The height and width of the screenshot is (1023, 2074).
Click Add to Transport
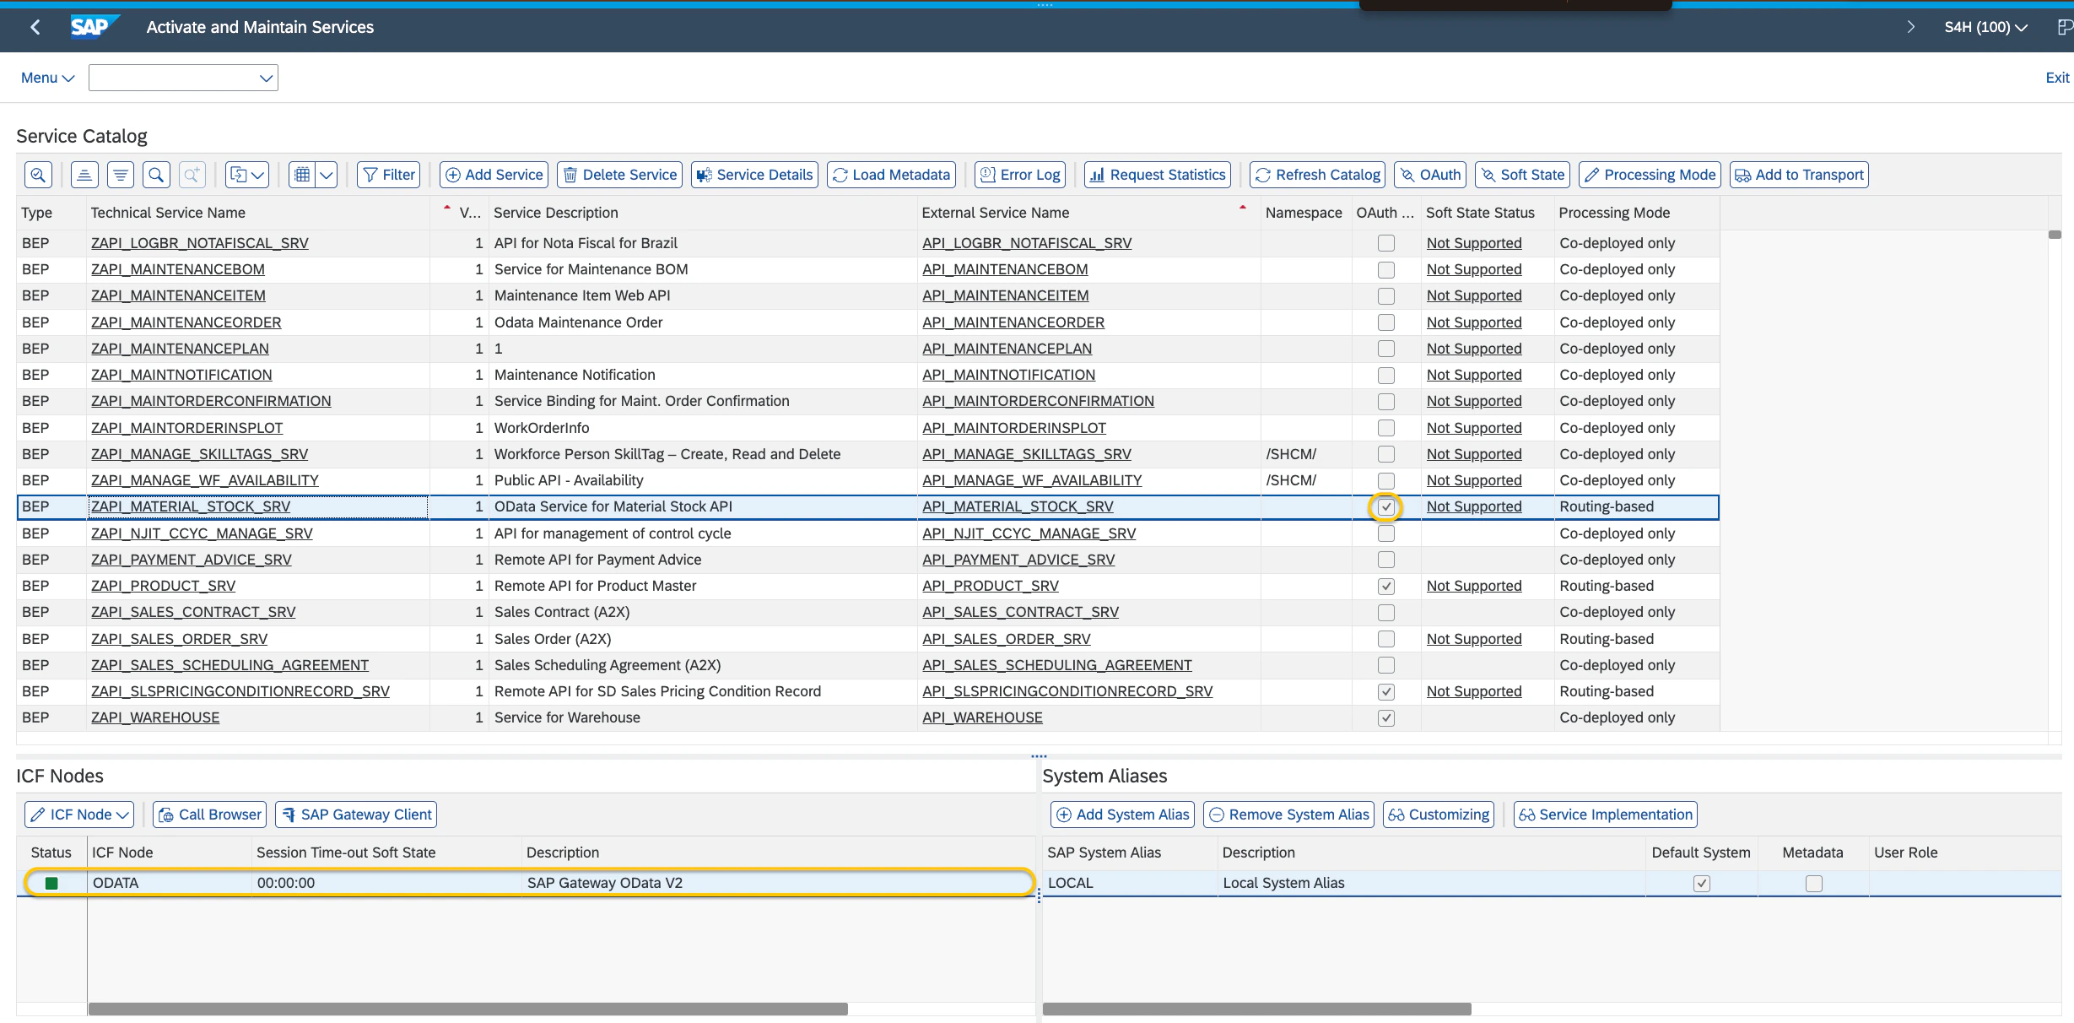click(1800, 175)
